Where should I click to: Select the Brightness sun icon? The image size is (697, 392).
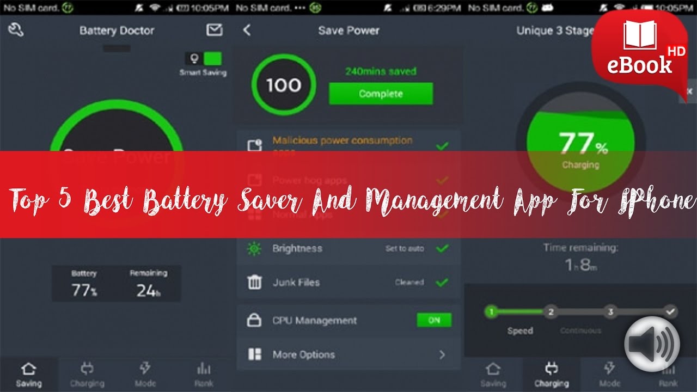click(x=254, y=249)
